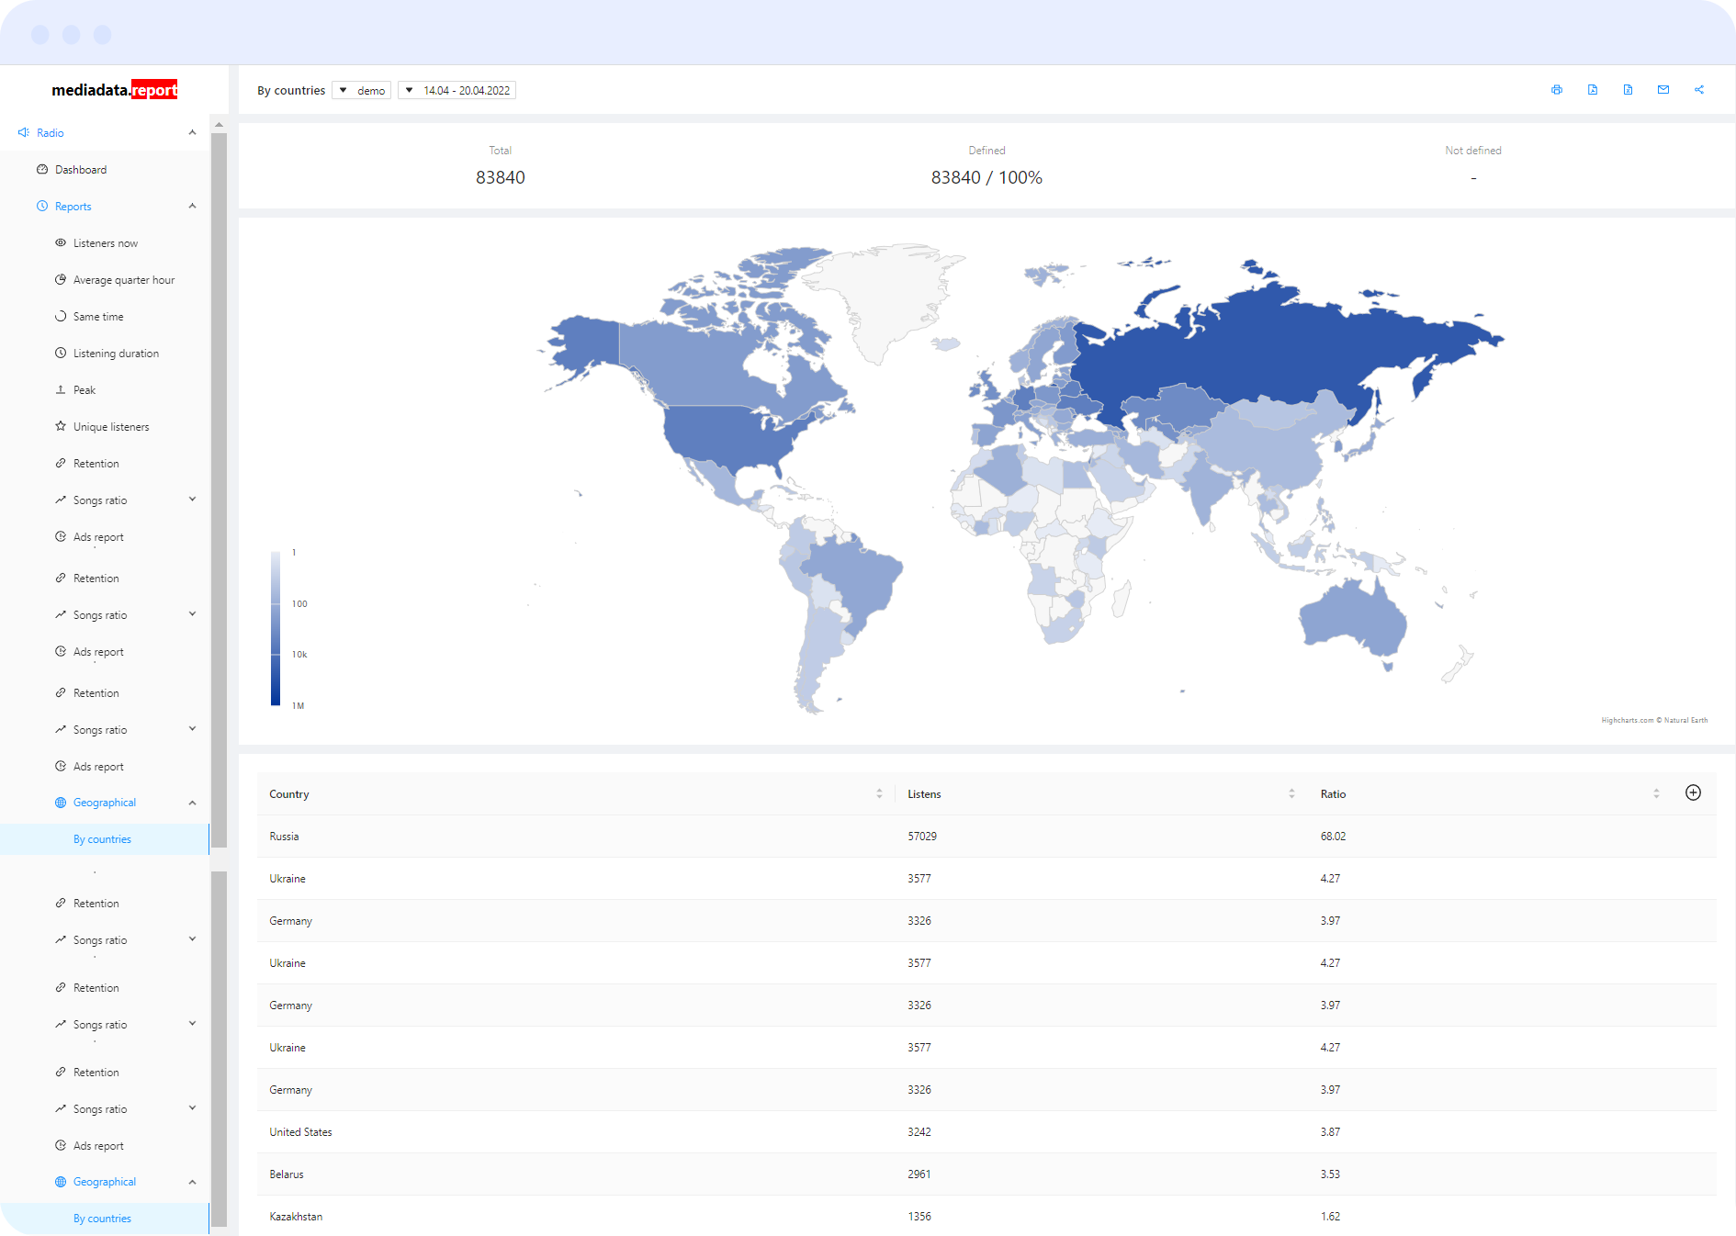This screenshot has width=1736, height=1236.
Task: Sort table by Ratio column arrows
Action: coord(1656,794)
